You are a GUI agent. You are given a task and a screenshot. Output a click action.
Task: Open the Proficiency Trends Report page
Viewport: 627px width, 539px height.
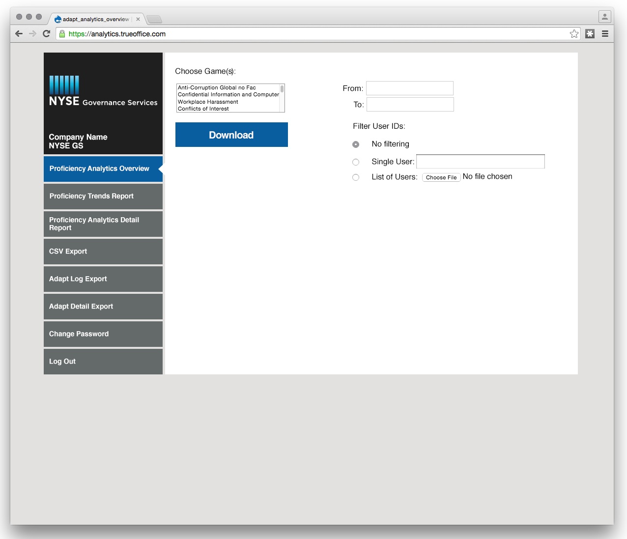(x=103, y=196)
